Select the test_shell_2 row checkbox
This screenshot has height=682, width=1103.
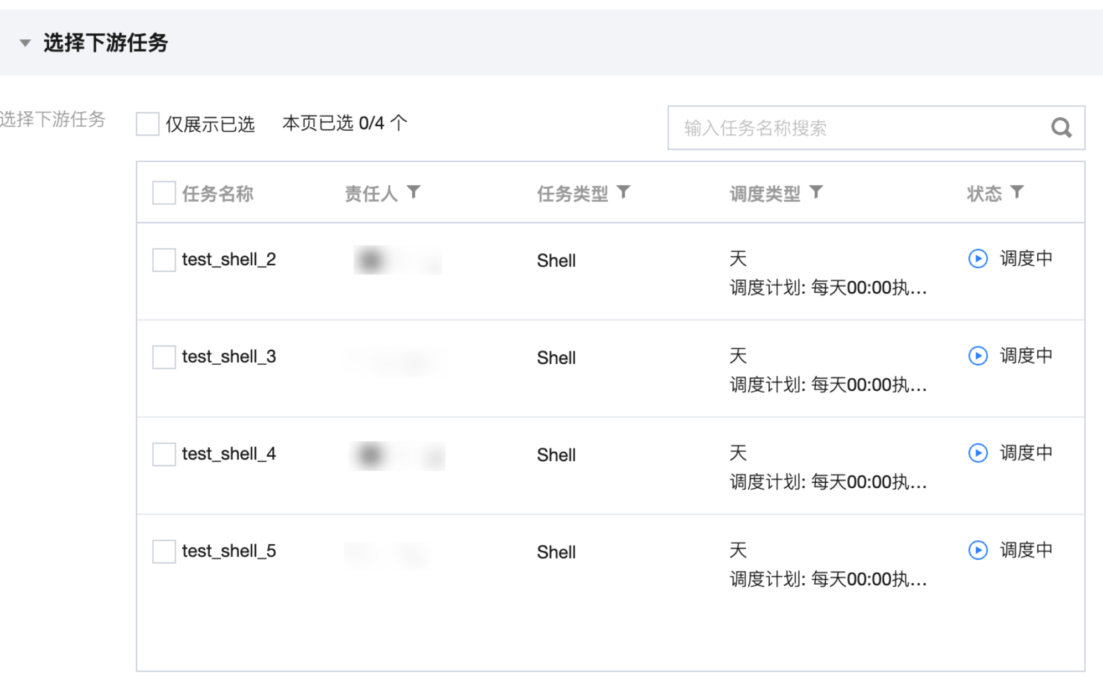click(164, 260)
